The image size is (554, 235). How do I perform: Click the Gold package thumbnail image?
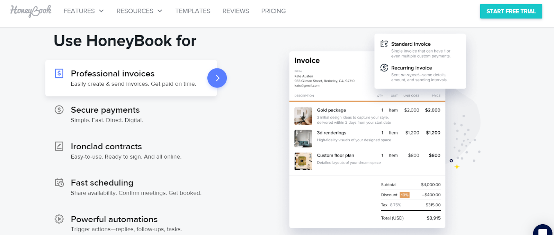tap(303, 116)
